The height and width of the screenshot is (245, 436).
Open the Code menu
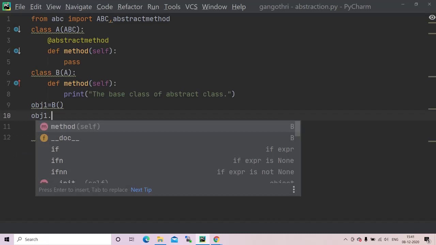[105, 6]
